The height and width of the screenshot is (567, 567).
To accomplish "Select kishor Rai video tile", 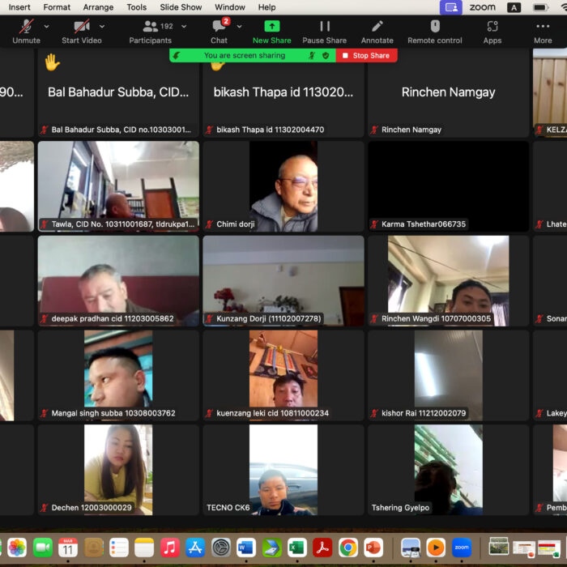I will coord(448,375).
